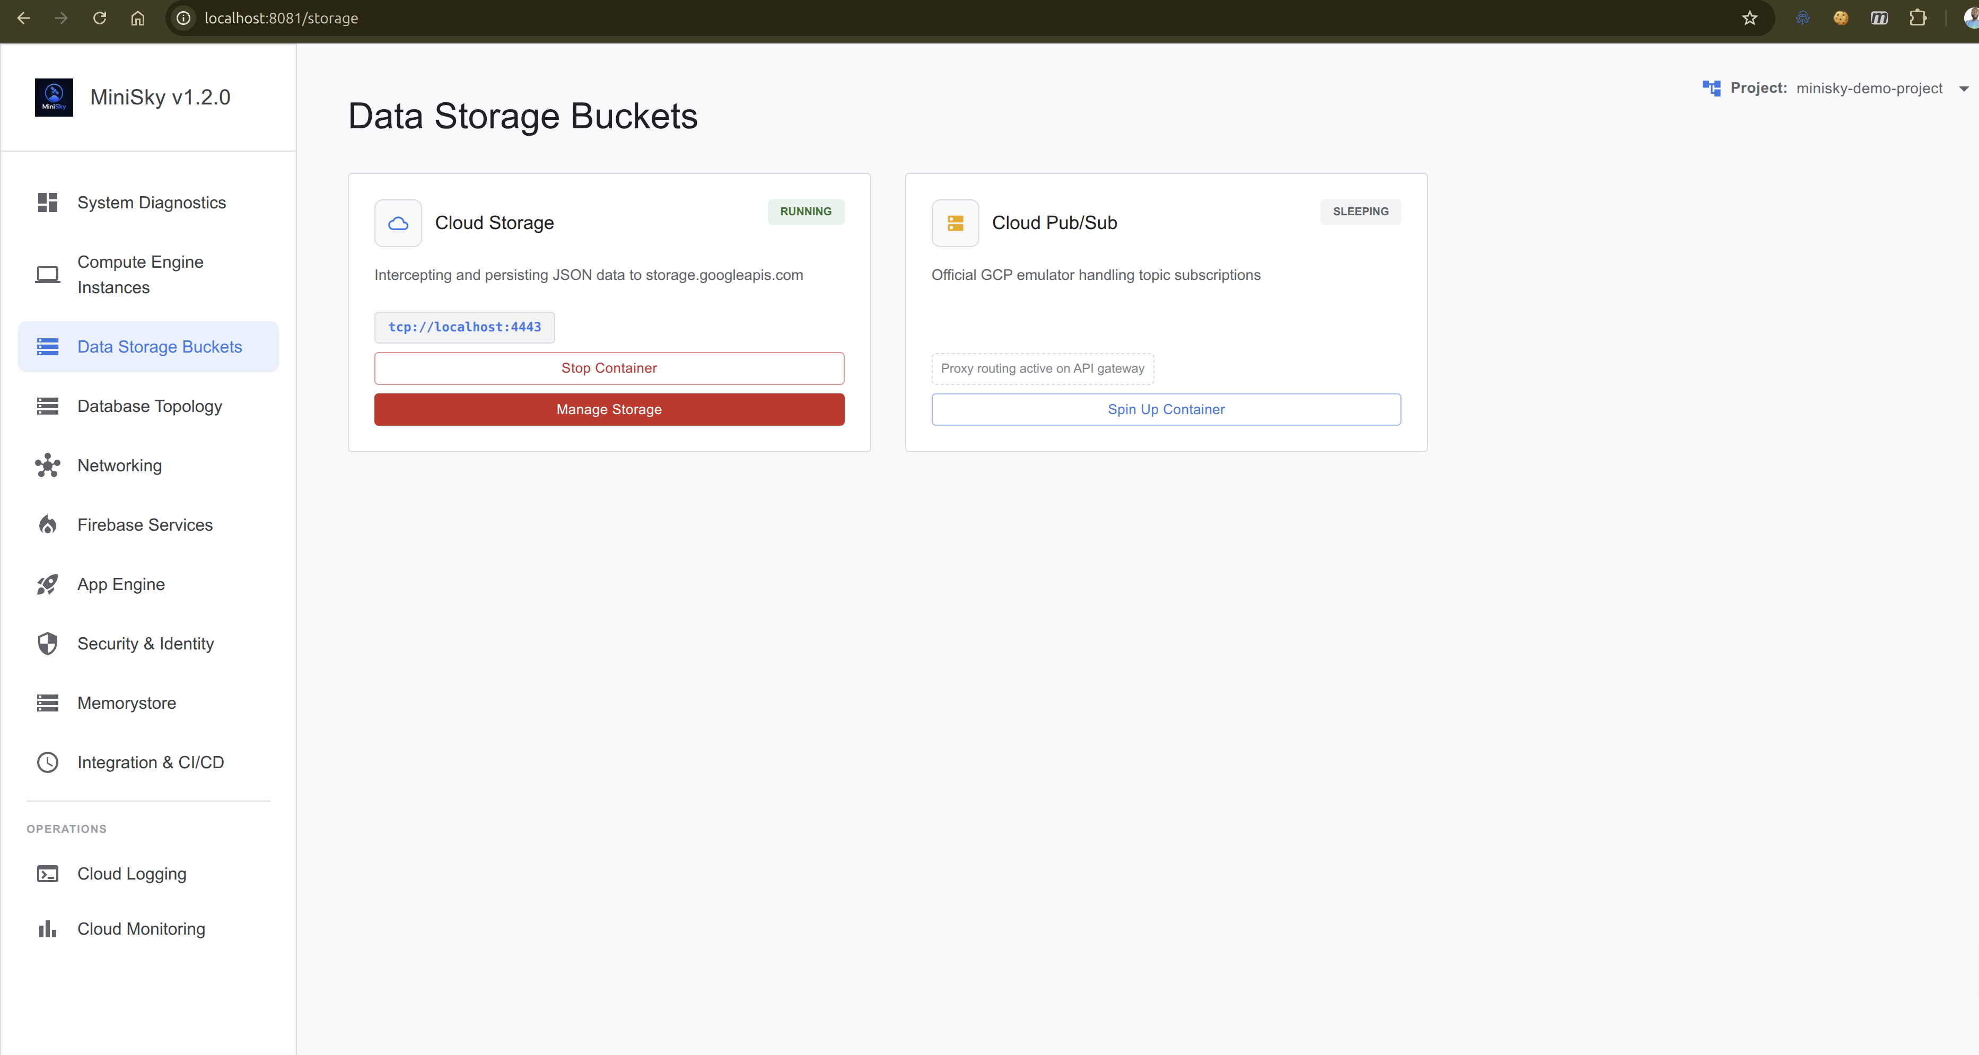The image size is (1979, 1055).
Task: Click the Cloud Logging terminal icon
Action: pyautogui.click(x=48, y=874)
